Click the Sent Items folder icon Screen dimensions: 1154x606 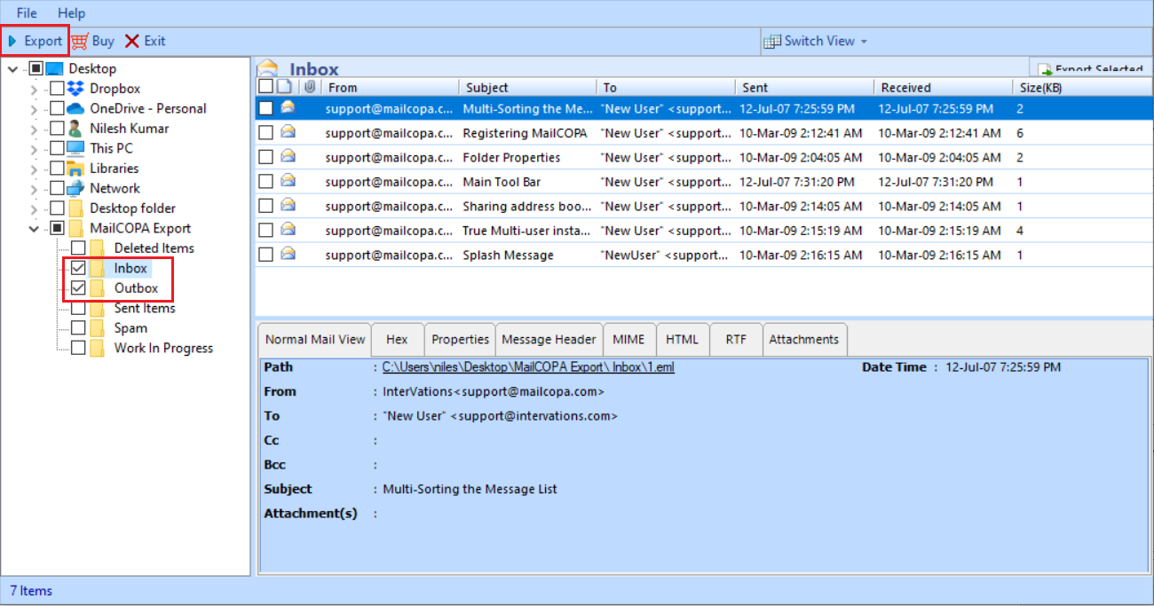click(x=98, y=308)
